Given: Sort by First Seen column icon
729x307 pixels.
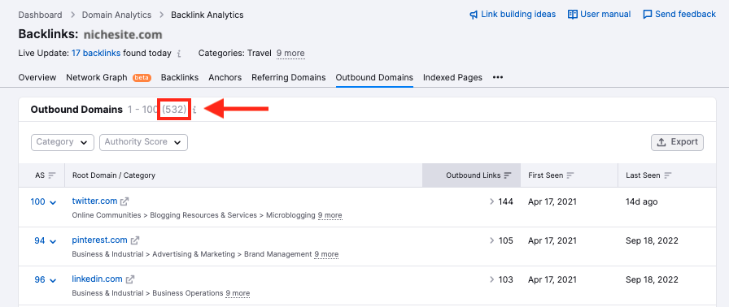Looking at the screenshot, I should [x=570, y=175].
